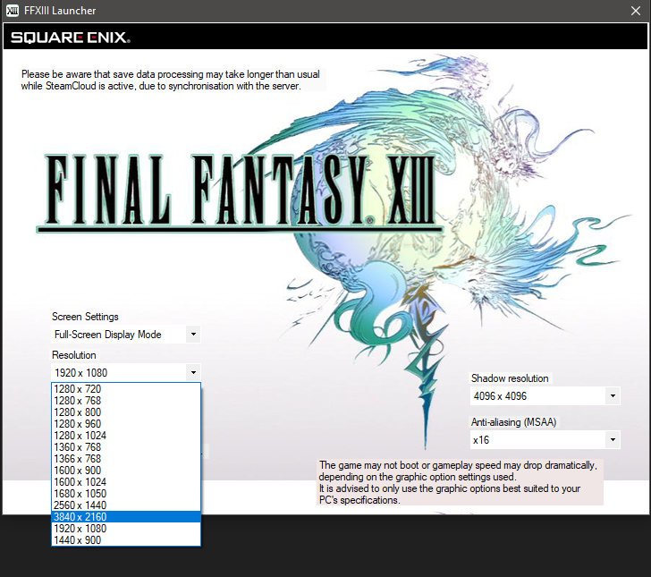Close the FFXIII Launcher window
The width and height of the screenshot is (651, 577).
pyautogui.click(x=635, y=11)
